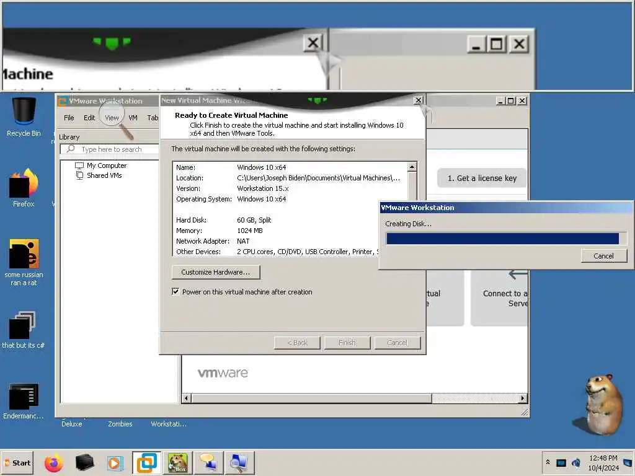This screenshot has width=635, height=476.
Task: Select the search magnifier icon in the Library
Action: pos(71,149)
